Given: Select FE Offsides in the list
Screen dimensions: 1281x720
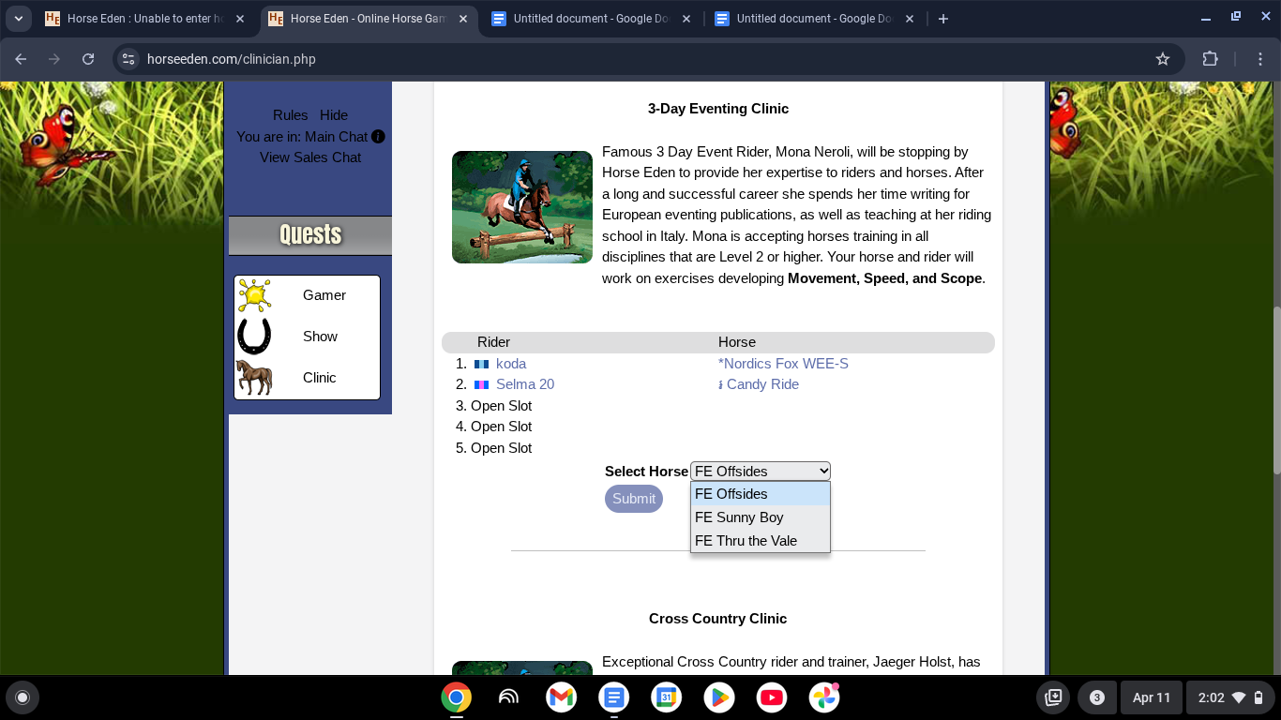Looking at the screenshot, I should (731, 494).
